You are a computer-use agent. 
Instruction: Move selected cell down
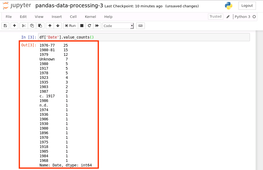(58, 26)
